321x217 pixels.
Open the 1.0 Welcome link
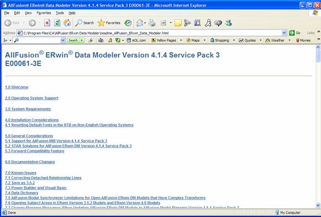(17, 87)
